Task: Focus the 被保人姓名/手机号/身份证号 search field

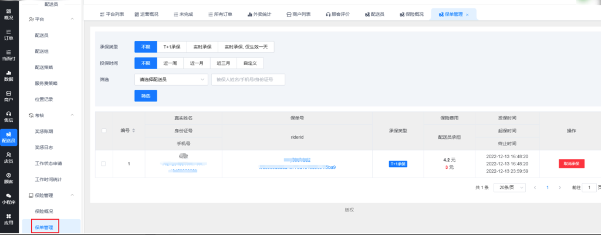Action: pos(248,79)
